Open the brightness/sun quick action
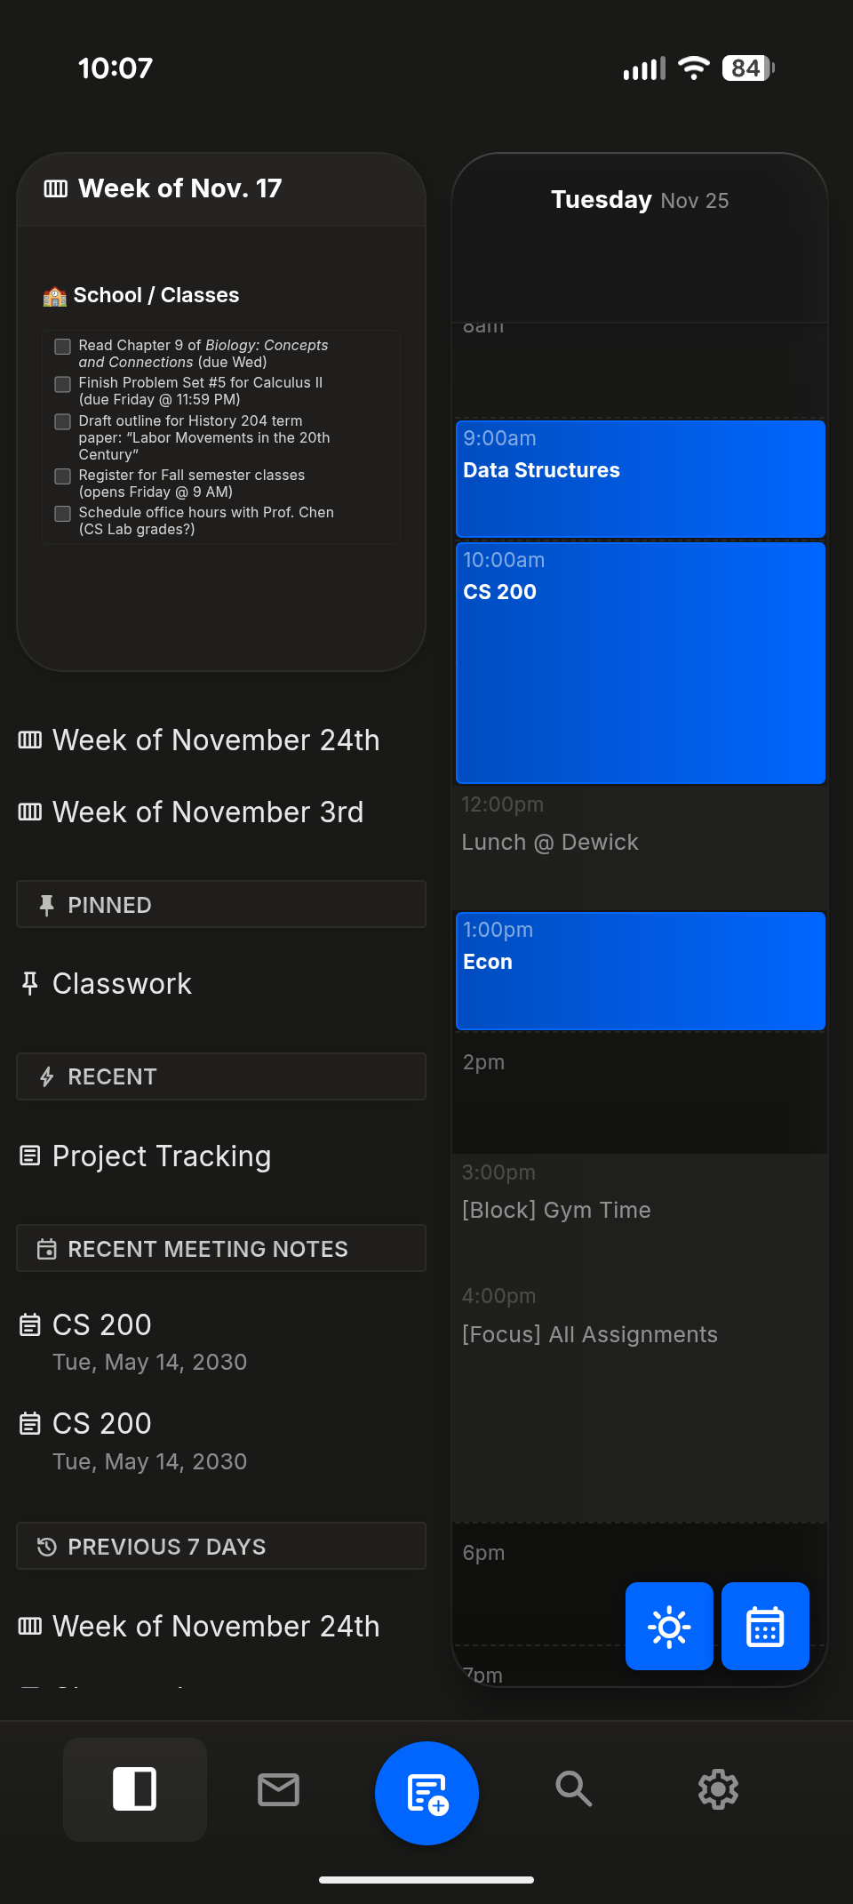 669,1626
